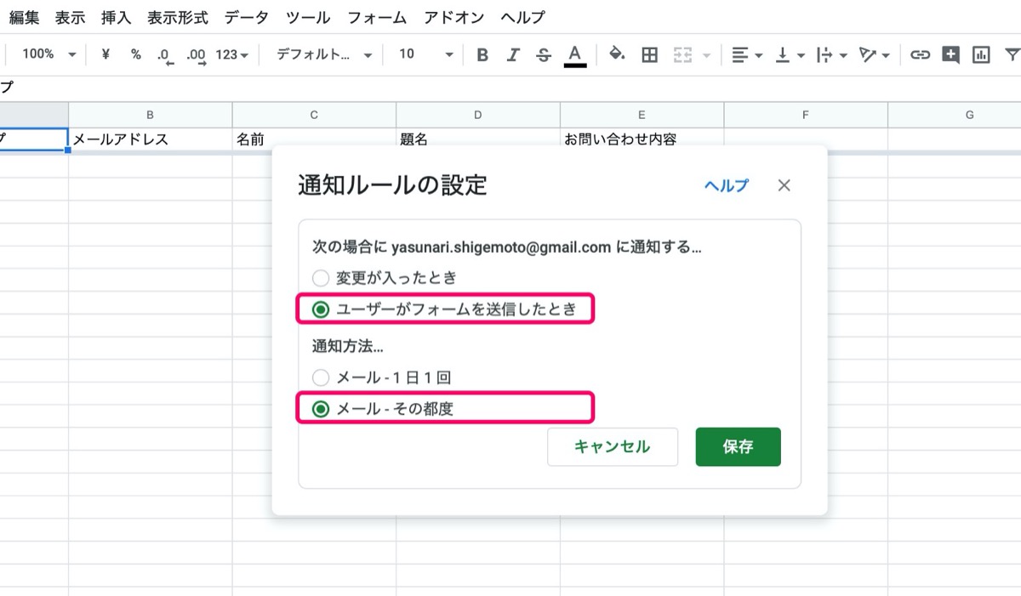Click the merge cells icon
1021x596 pixels.
tap(682, 55)
